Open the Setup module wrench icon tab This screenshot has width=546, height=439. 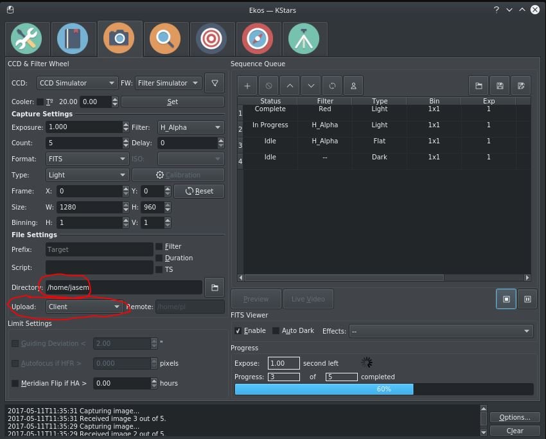coord(26,39)
